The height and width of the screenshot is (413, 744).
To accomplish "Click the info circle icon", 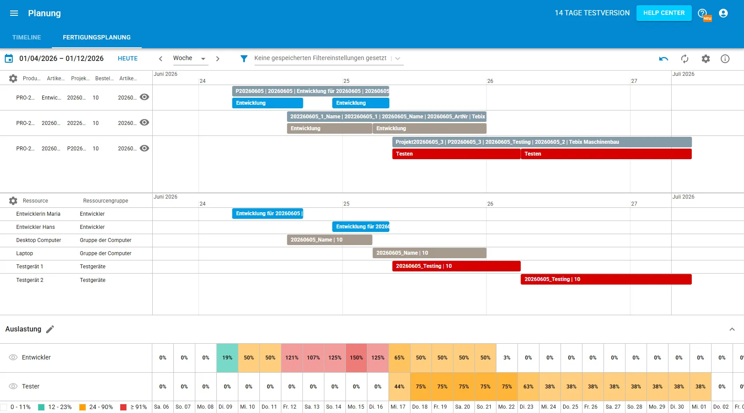I will tap(725, 59).
